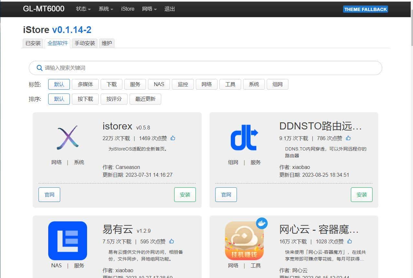Install DDNSTO via the 安装 button
Screen dimensions: 413x278
coord(362,195)
